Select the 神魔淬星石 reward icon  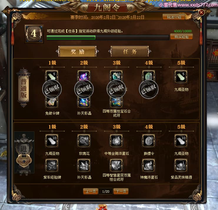coord(149,165)
